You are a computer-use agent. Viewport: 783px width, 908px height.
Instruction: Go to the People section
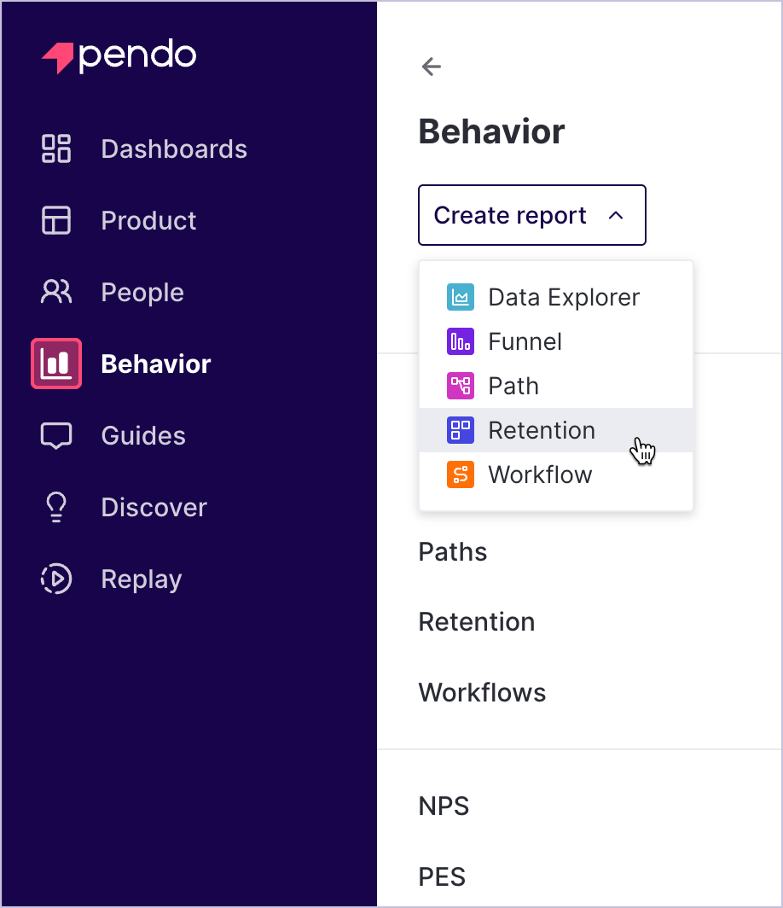coord(142,293)
